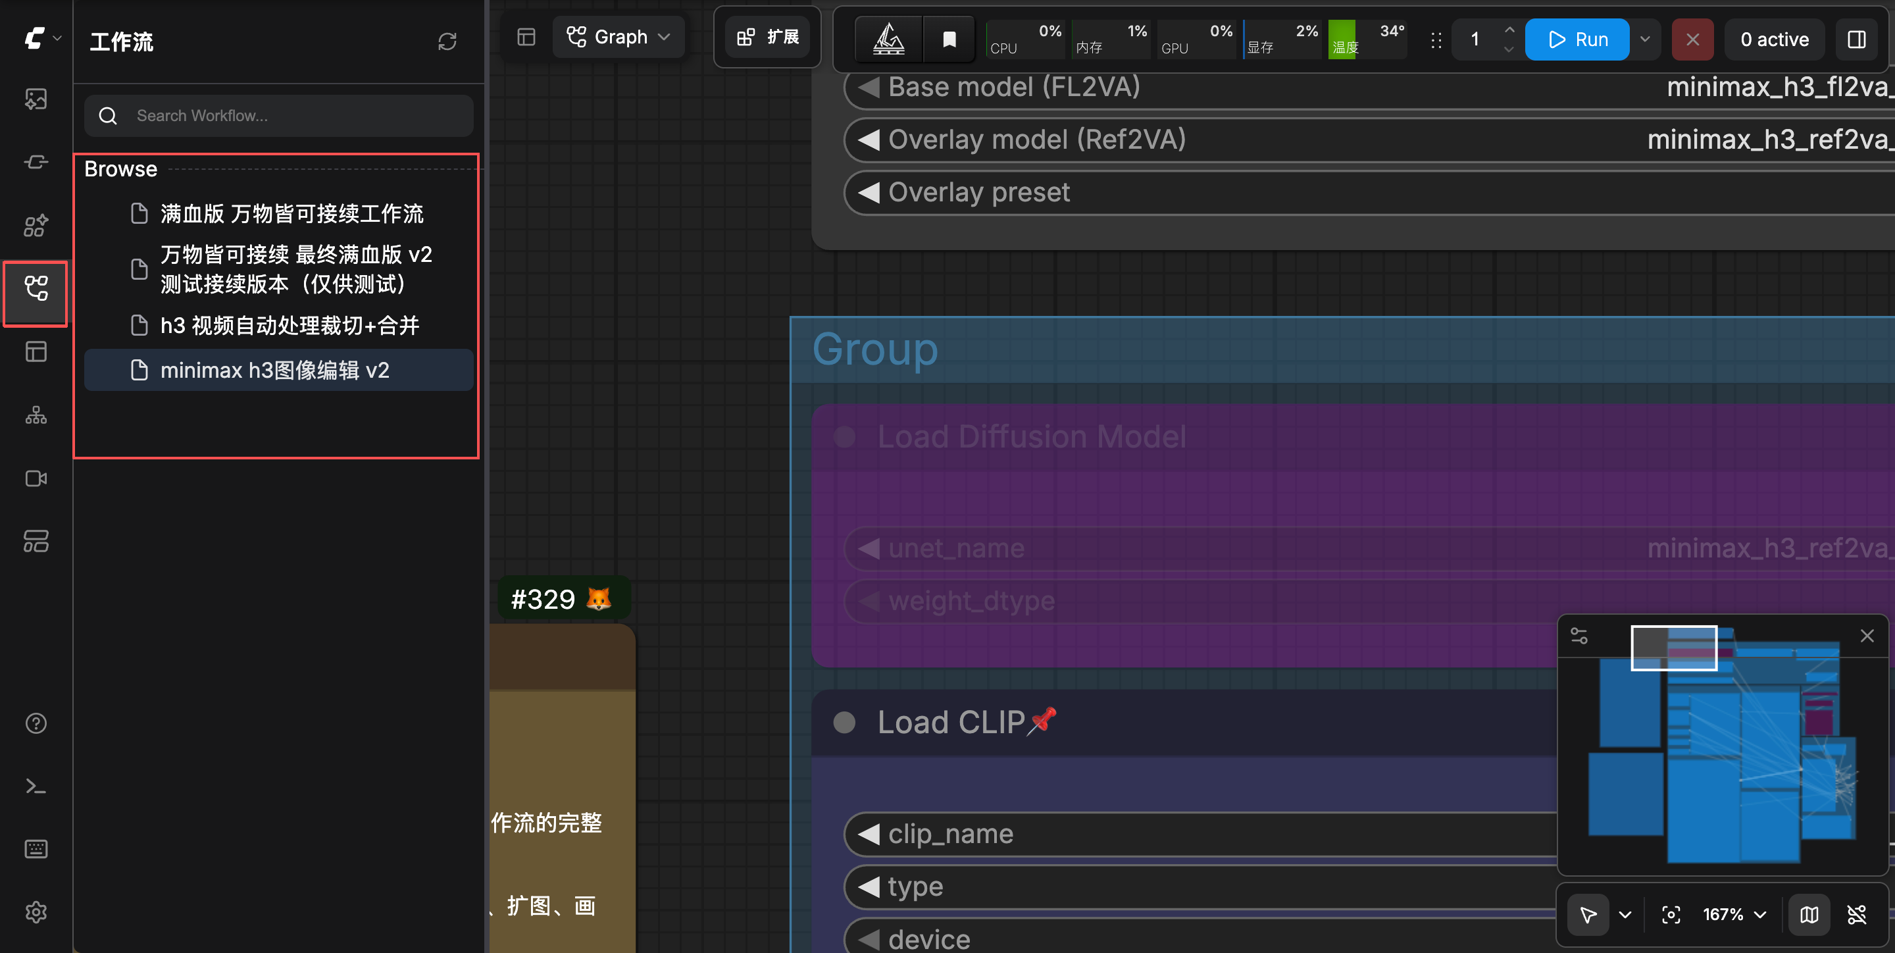Collapse the Load Diffusion Model node dot
The image size is (1895, 953).
pyautogui.click(x=844, y=436)
